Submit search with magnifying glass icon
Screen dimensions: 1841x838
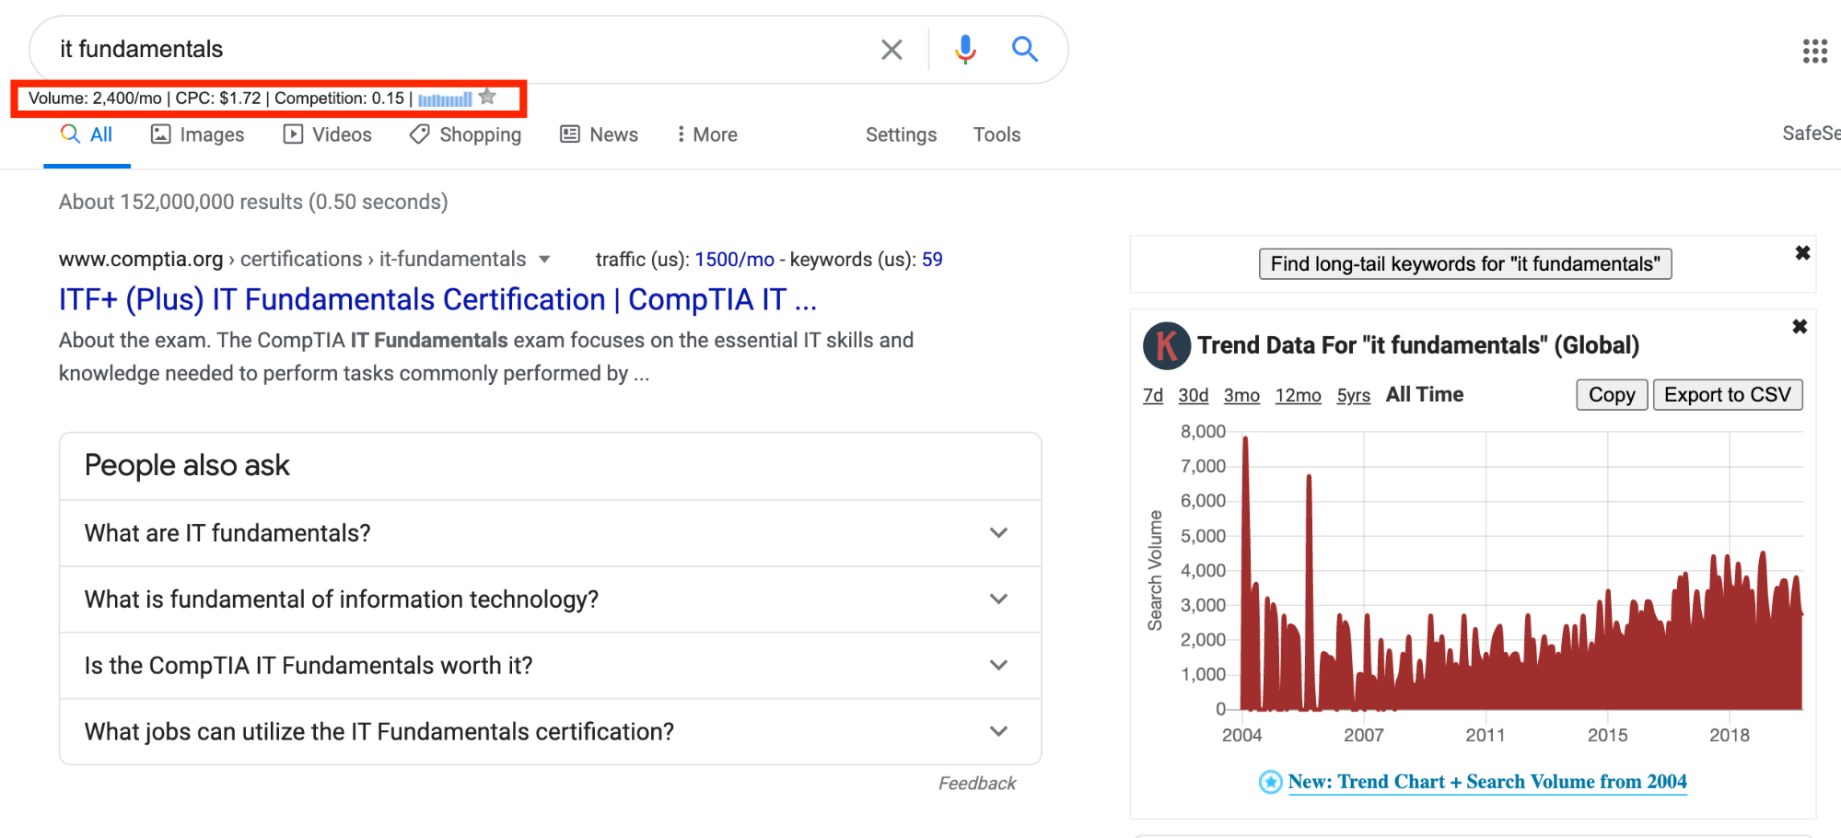(x=1025, y=49)
